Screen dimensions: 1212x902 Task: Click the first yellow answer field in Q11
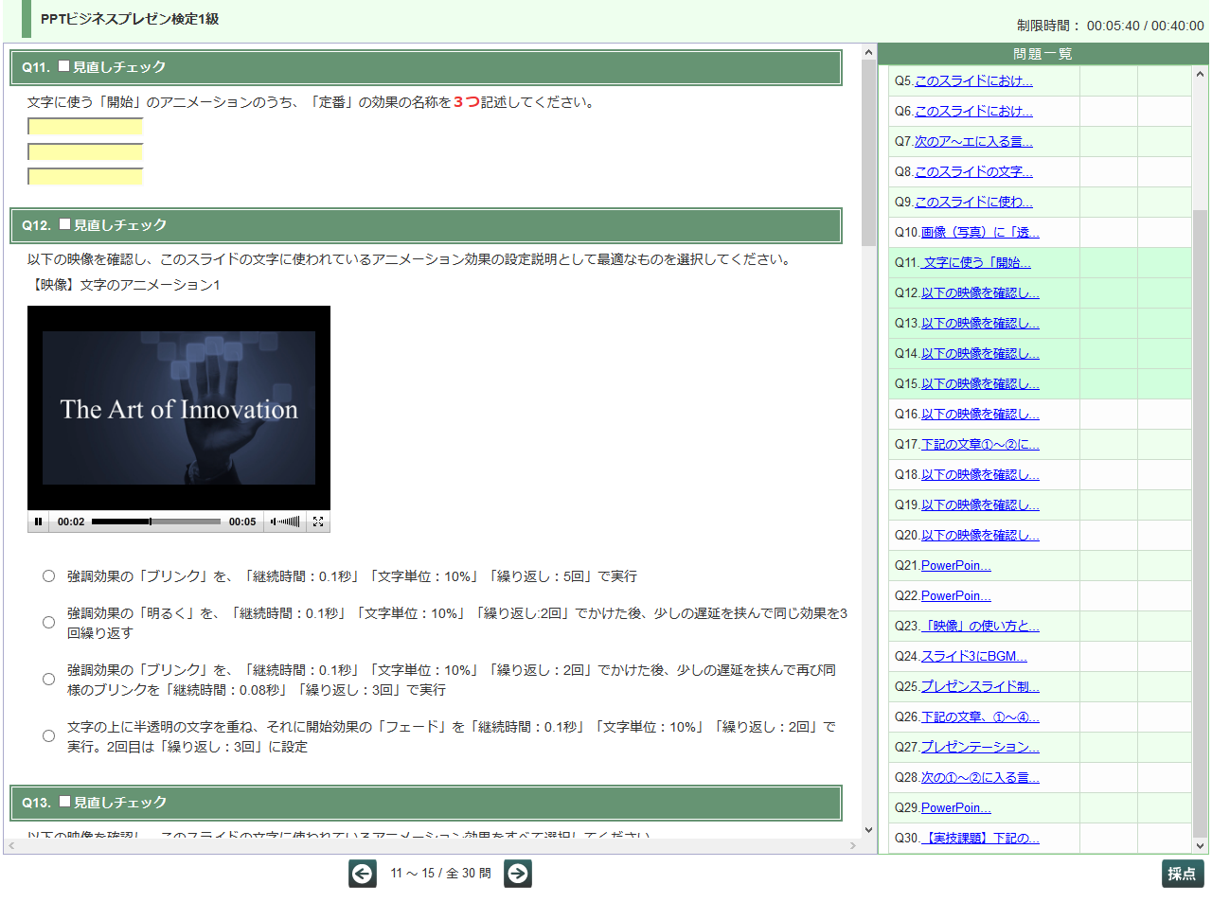point(85,127)
